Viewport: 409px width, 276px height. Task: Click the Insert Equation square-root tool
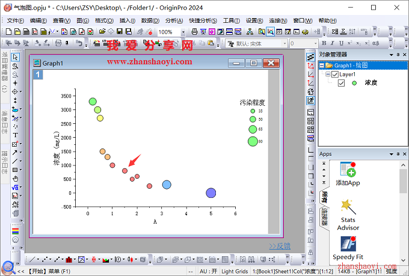(x=15, y=187)
